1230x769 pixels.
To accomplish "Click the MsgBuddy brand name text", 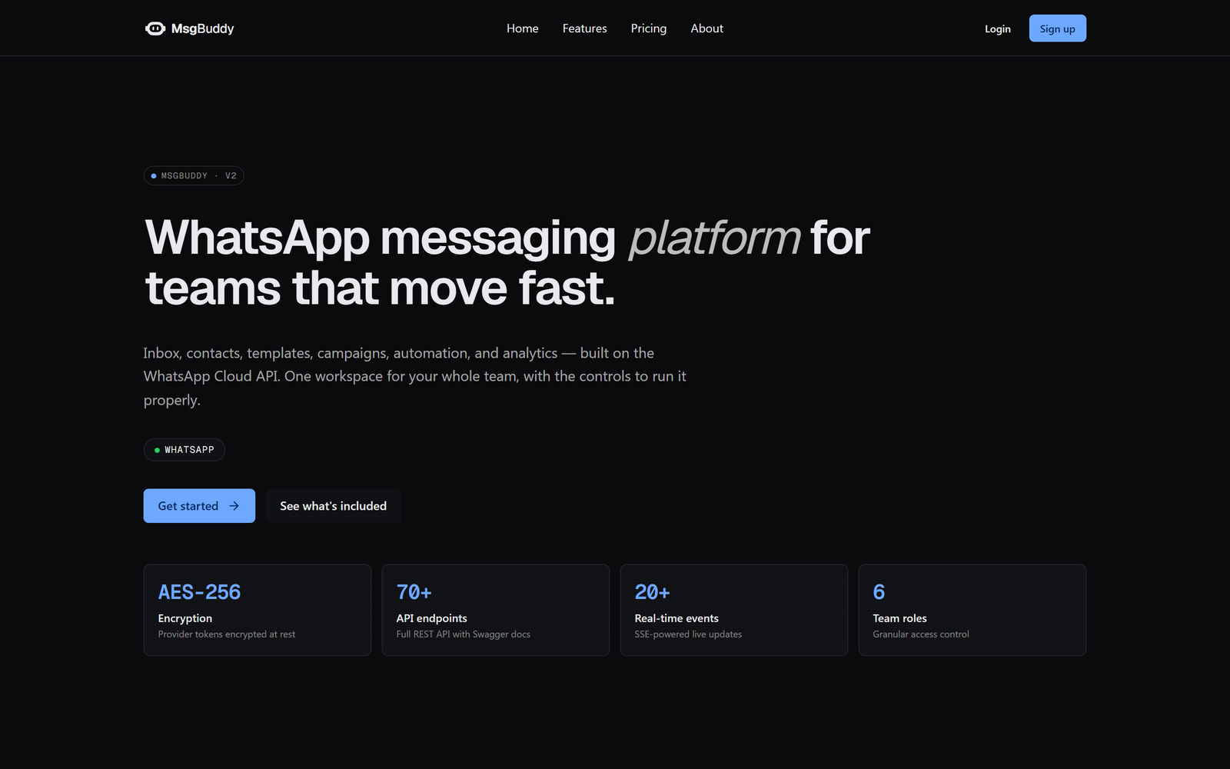I will click(202, 28).
